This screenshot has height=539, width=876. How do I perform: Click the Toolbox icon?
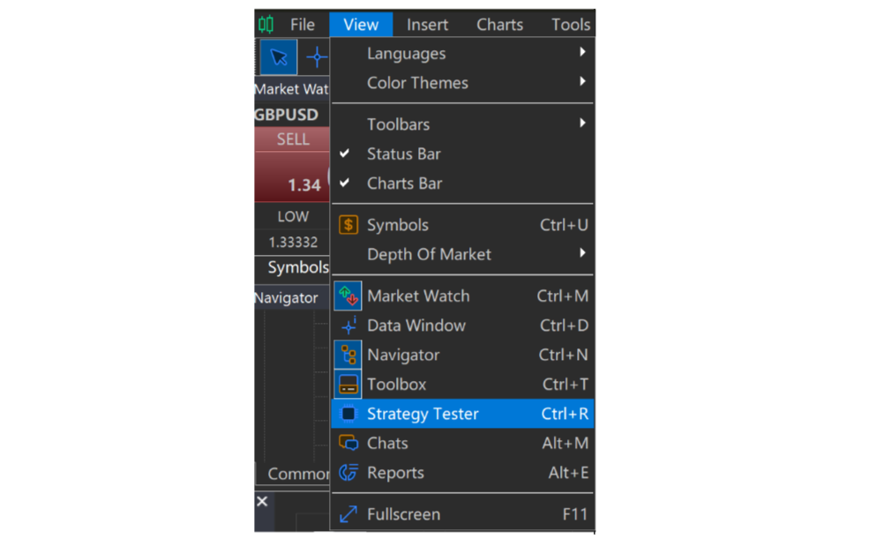tap(348, 385)
